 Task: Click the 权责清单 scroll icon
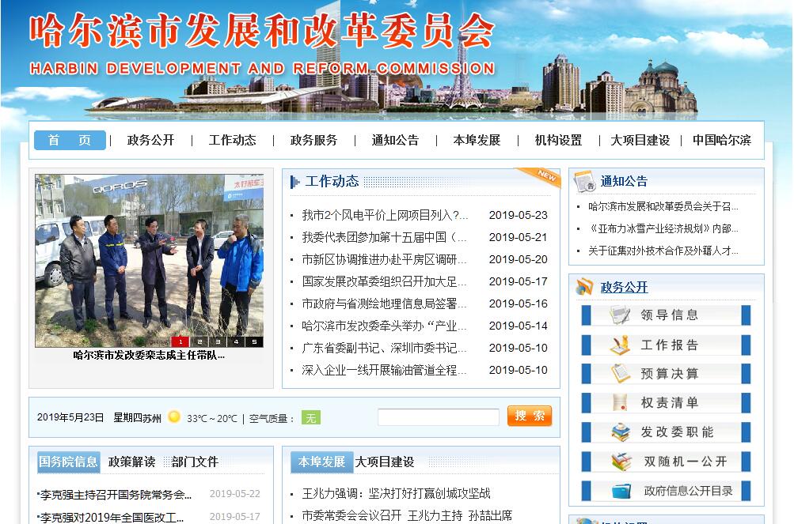[620, 402]
